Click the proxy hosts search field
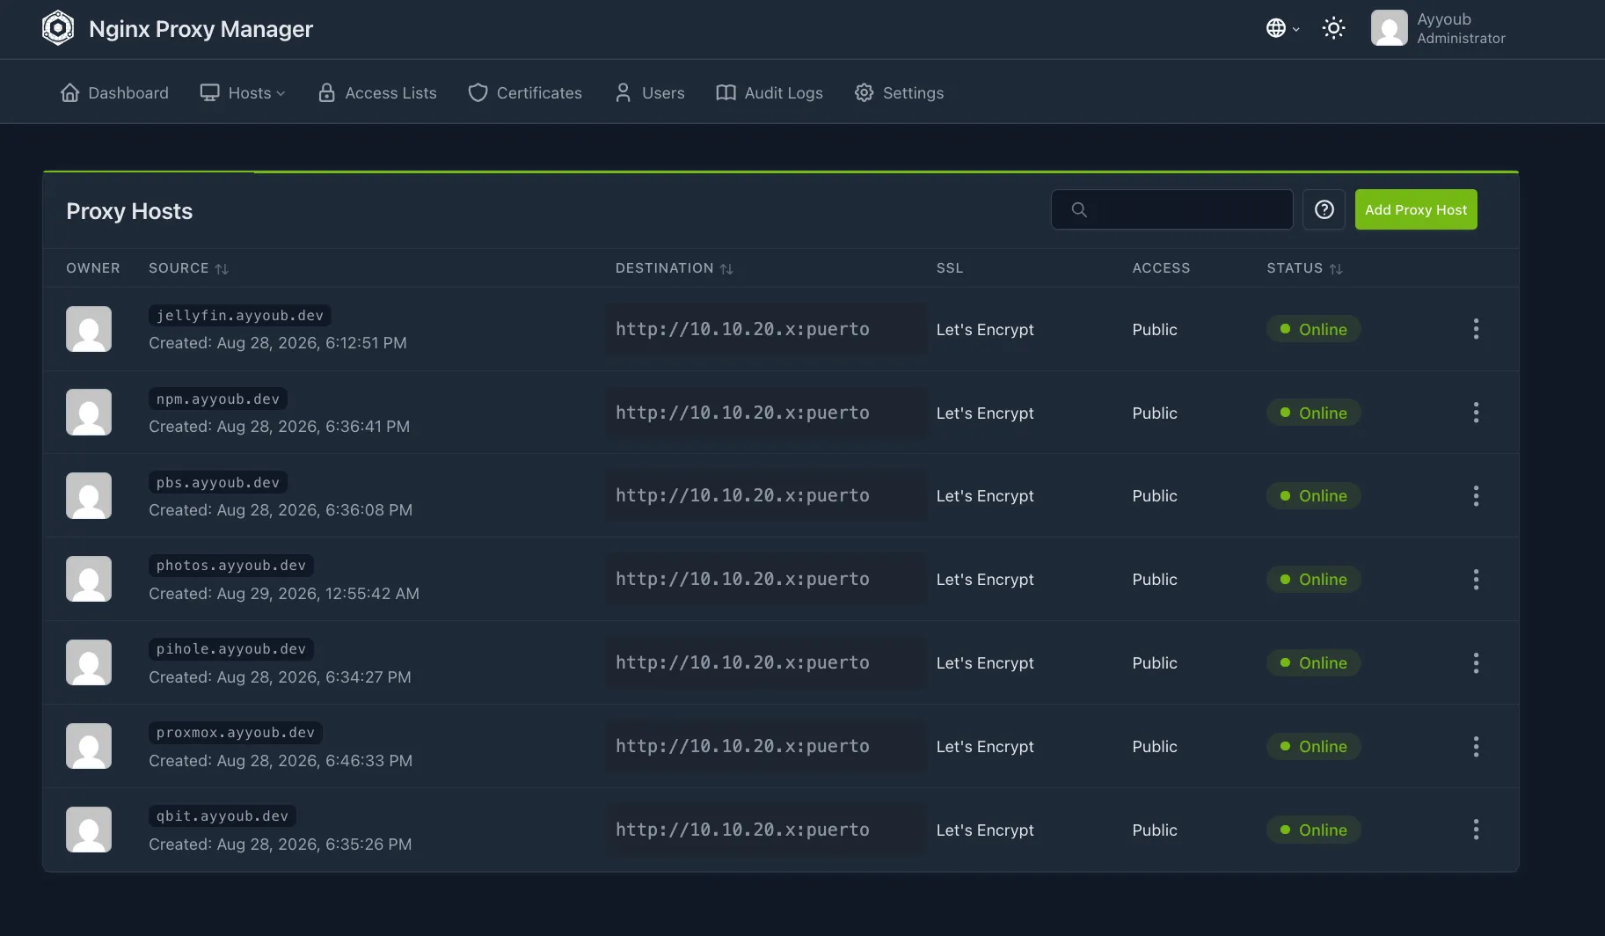The height and width of the screenshot is (936, 1605). (1171, 209)
